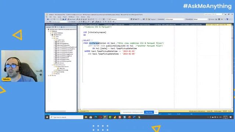This screenshot has height=132, width=235.
Task: Click the Windows taskbar search box
Action: click(x=66, y=117)
